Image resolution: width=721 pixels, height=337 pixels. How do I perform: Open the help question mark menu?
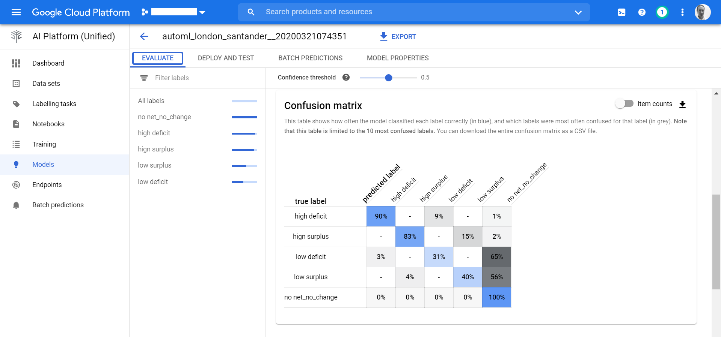[x=642, y=12]
